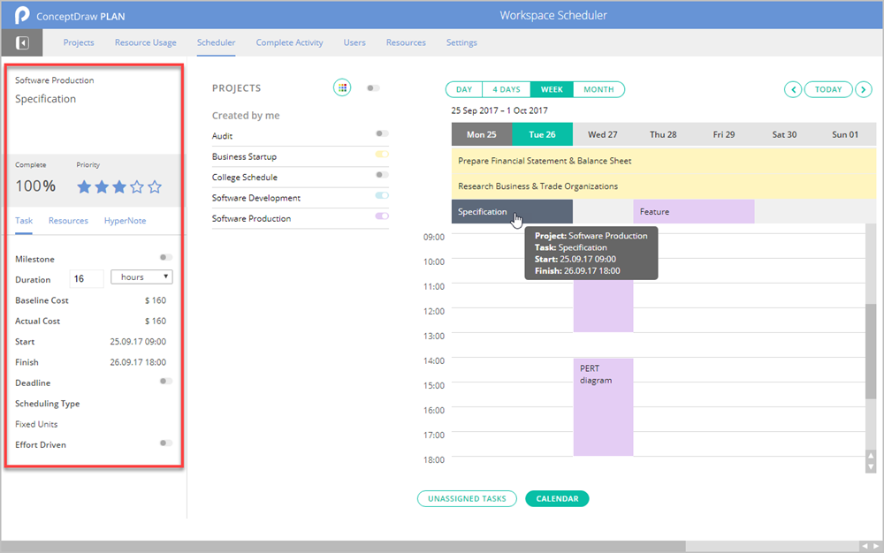Image resolution: width=884 pixels, height=553 pixels.
Task: Switch to the Resources tab
Action: click(x=68, y=220)
